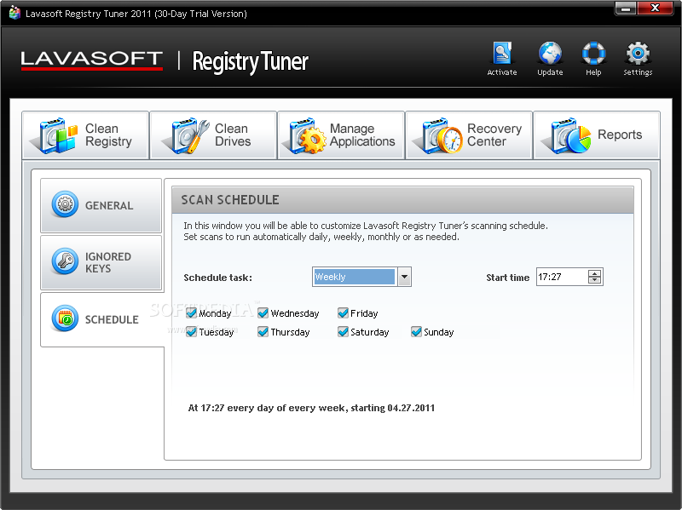Uncheck the Tuesday checkbox
The height and width of the screenshot is (510, 682).
pyautogui.click(x=191, y=332)
